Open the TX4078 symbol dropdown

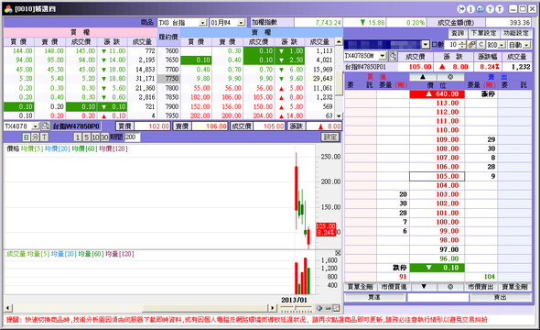[x=35, y=126]
